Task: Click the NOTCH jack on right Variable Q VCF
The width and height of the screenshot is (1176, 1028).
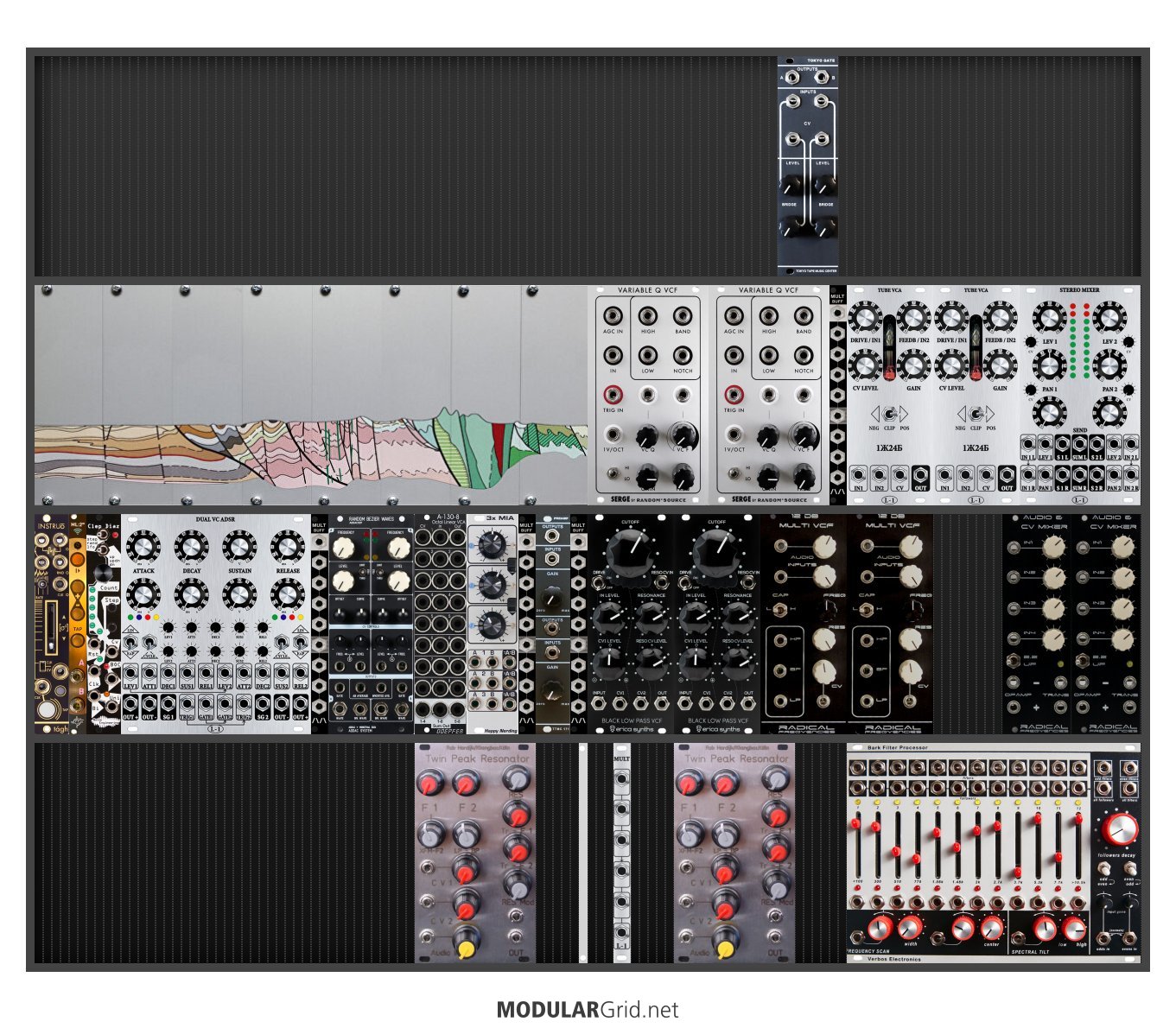Action: [804, 356]
